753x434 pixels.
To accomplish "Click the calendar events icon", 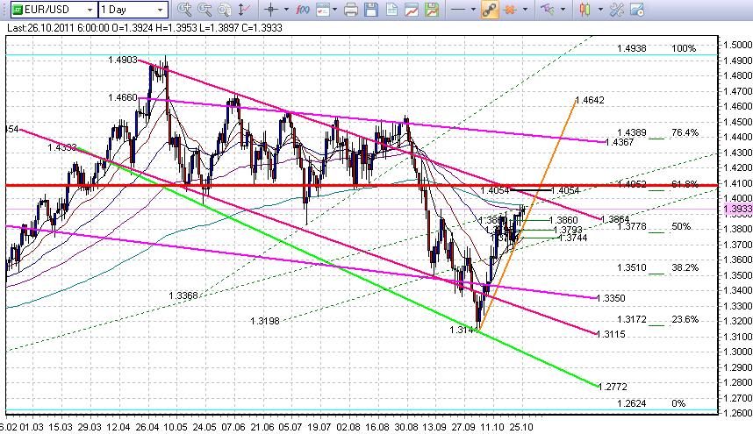I will coord(323,9).
